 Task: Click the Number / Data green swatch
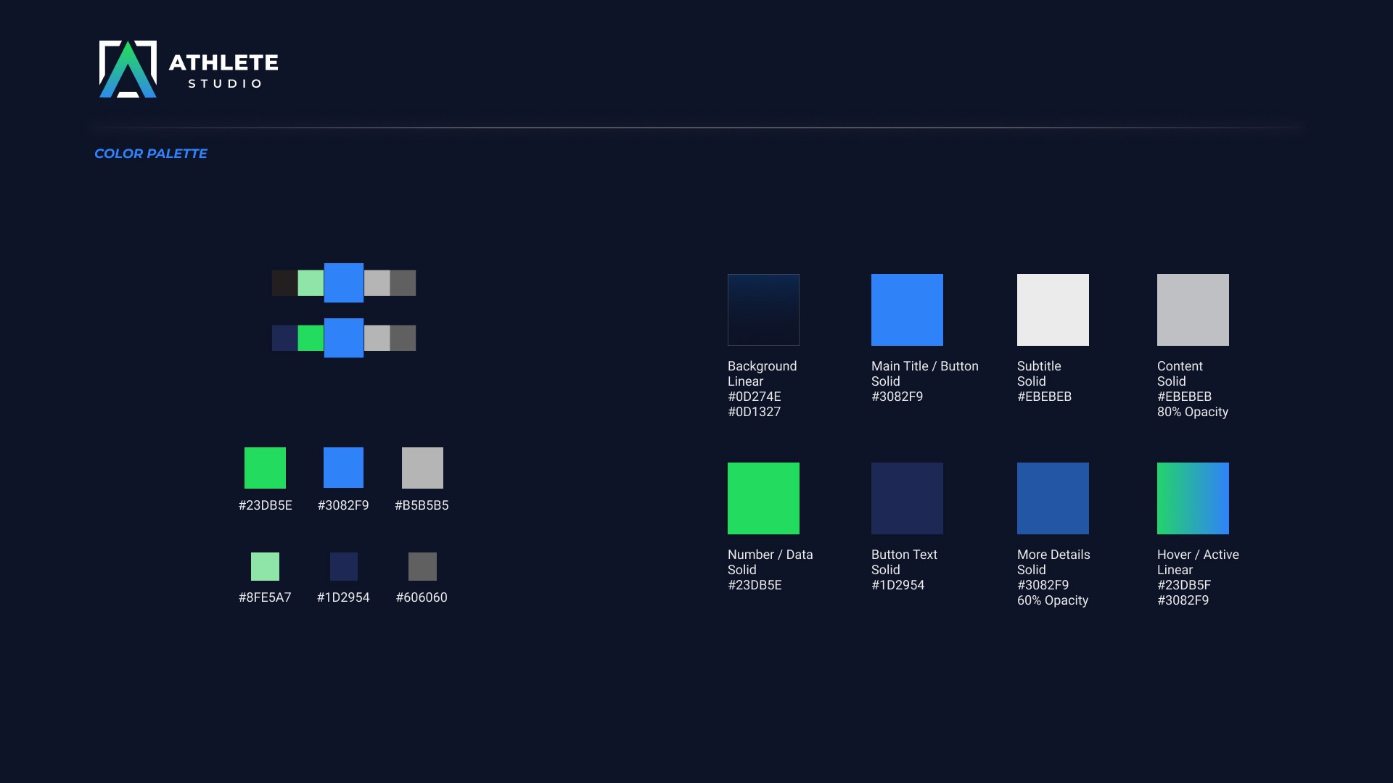coord(763,498)
